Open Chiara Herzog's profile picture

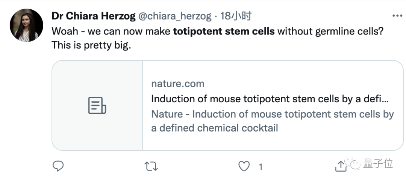(x=26, y=25)
